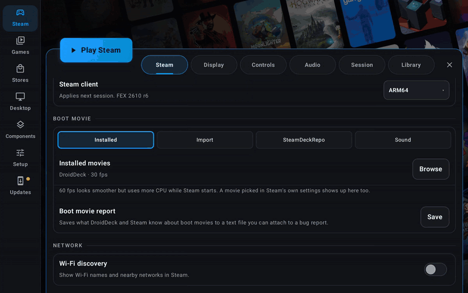Open the Components layers icon
Viewport: 468px width, 293px height.
20,125
